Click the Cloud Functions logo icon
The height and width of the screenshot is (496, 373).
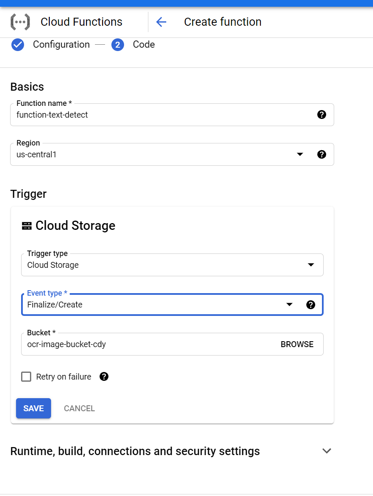tap(20, 22)
